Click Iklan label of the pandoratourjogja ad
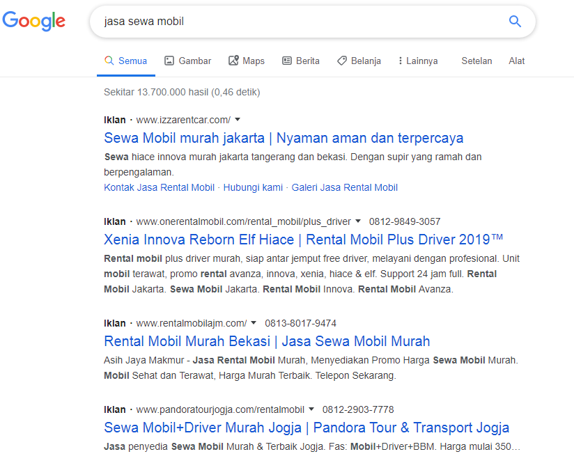Viewport: 574px width, 454px height. 114,409
